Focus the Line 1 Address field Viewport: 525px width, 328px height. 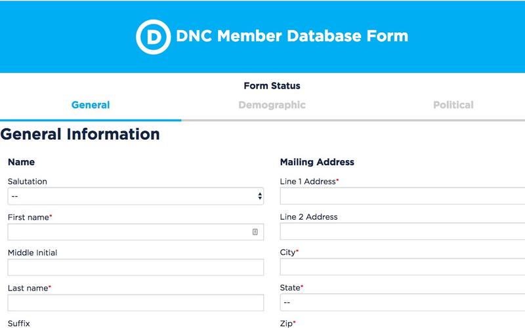click(402, 196)
